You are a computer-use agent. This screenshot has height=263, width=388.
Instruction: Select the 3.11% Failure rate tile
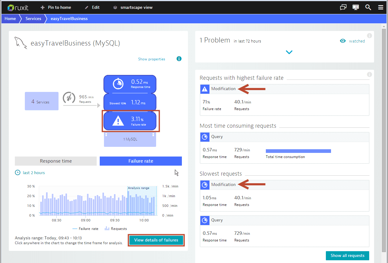coord(130,121)
